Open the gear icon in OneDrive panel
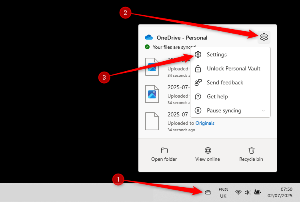 point(264,37)
